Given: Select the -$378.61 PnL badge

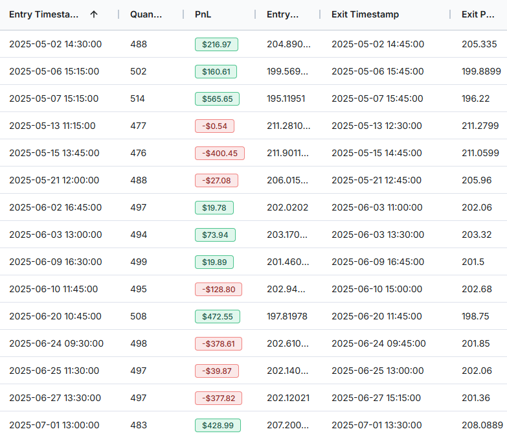Looking at the screenshot, I should click(x=218, y=343).
